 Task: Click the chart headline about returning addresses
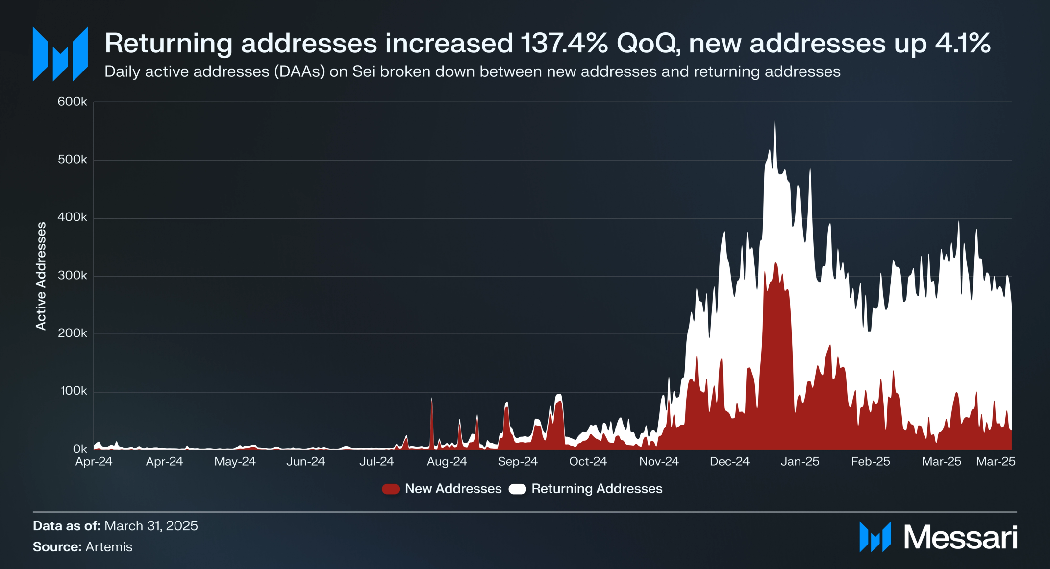(x=548, y=43)
